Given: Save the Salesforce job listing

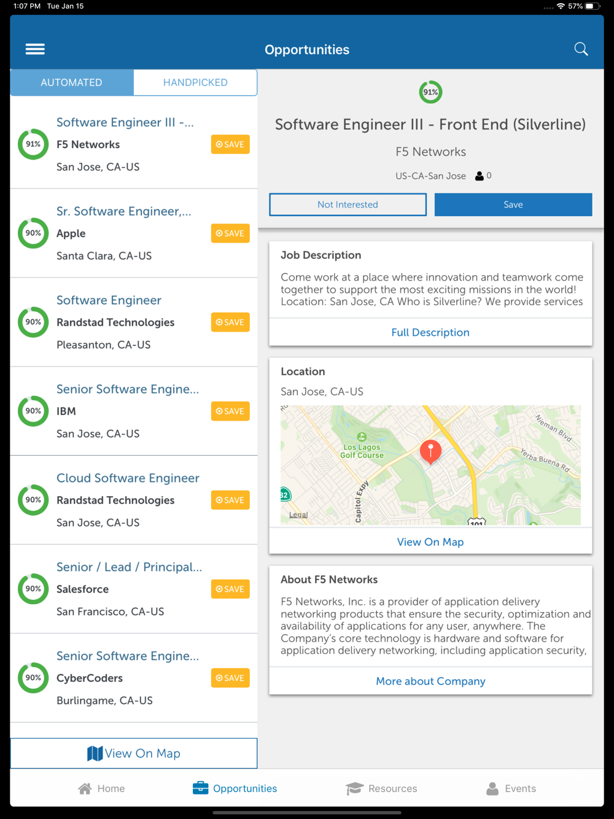Looking at the screenshot, I should pos(230,589).
